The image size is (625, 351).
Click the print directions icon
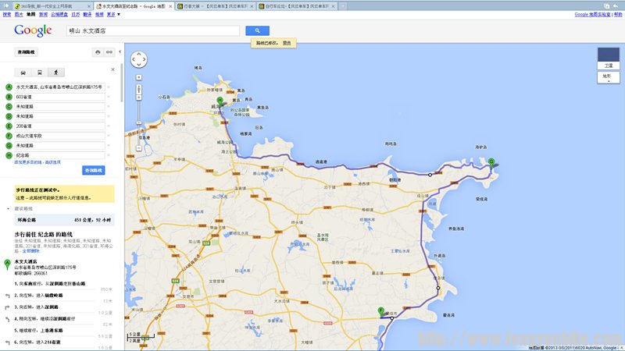point(98,52)
